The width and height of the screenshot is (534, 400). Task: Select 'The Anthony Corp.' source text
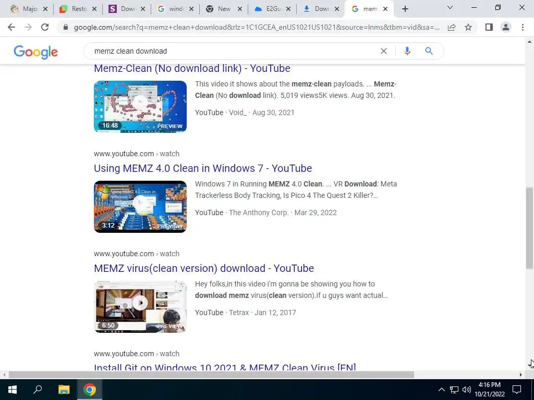coord(259,213)
